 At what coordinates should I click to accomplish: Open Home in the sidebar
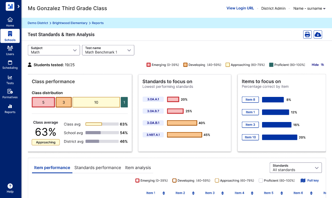click(x=10, y=22)
